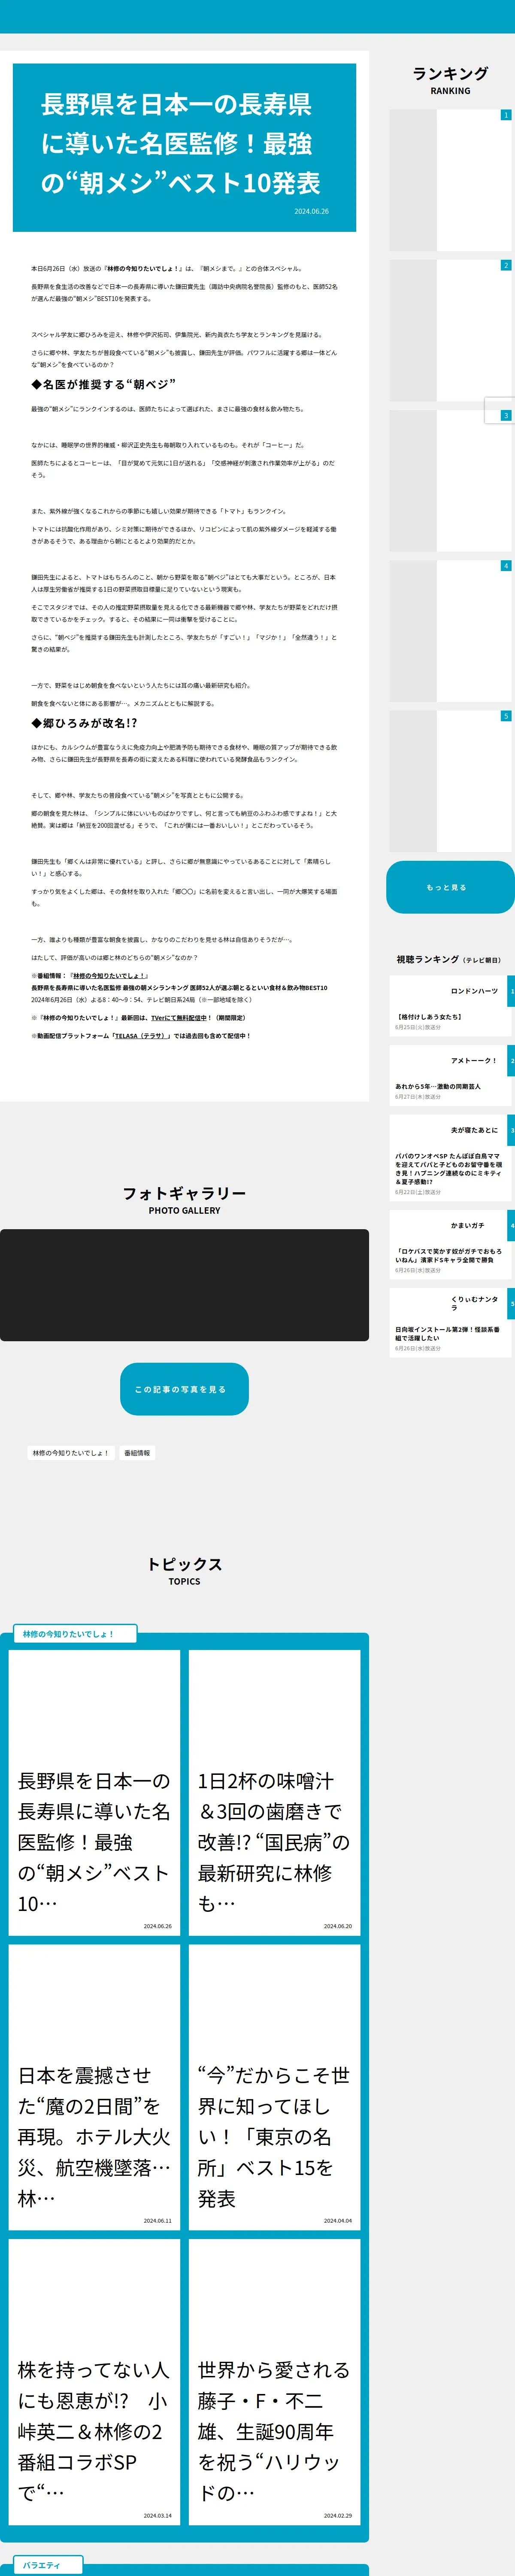The width and height of the screenshot is (515, 2576).
Task: Click the フォトギャラリー PHOTO GALLERY heading
Action: (x=184, y=1199)
